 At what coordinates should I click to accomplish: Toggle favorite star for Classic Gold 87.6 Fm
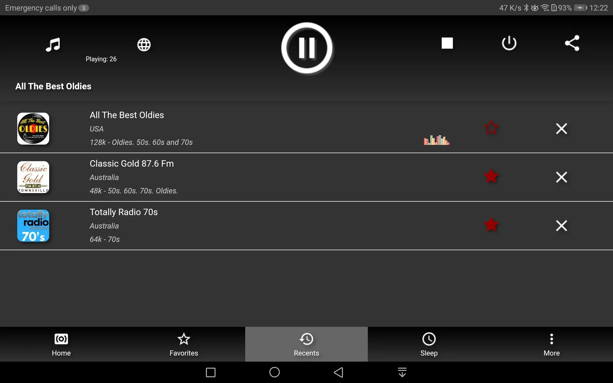[x=491, y=177]
